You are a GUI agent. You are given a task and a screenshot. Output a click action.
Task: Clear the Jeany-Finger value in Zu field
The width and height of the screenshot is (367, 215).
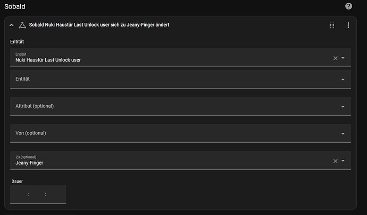336,161
